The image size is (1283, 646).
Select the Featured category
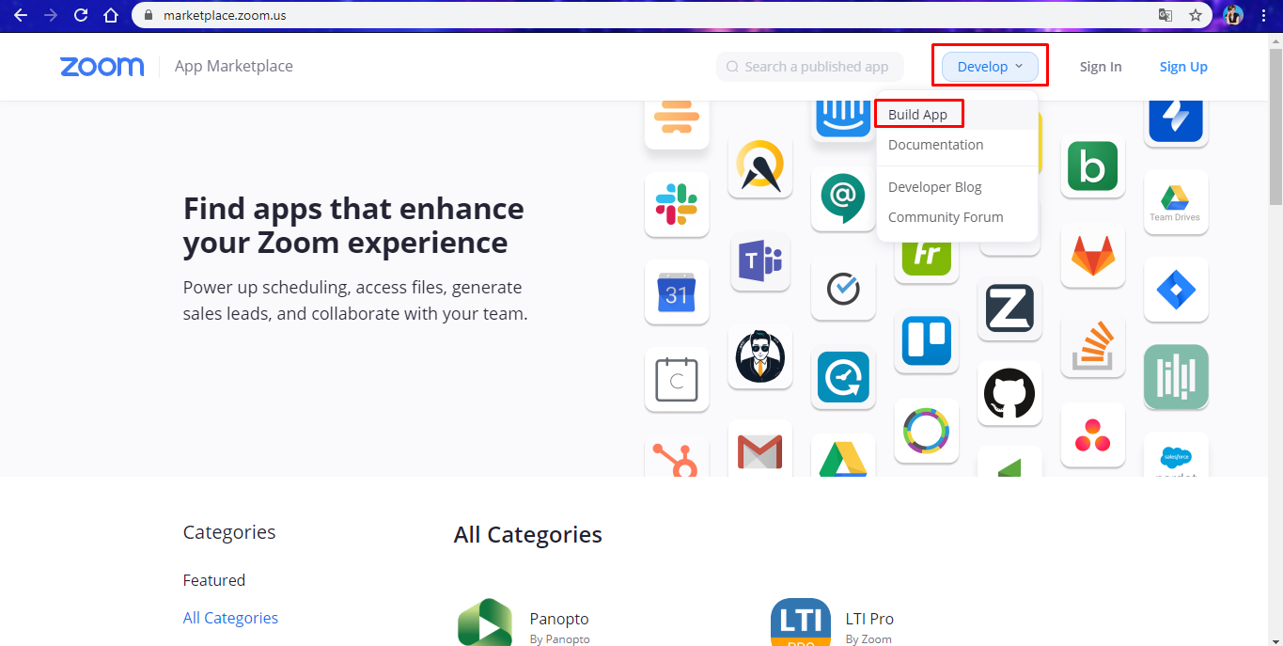click(x=214, y=580)
